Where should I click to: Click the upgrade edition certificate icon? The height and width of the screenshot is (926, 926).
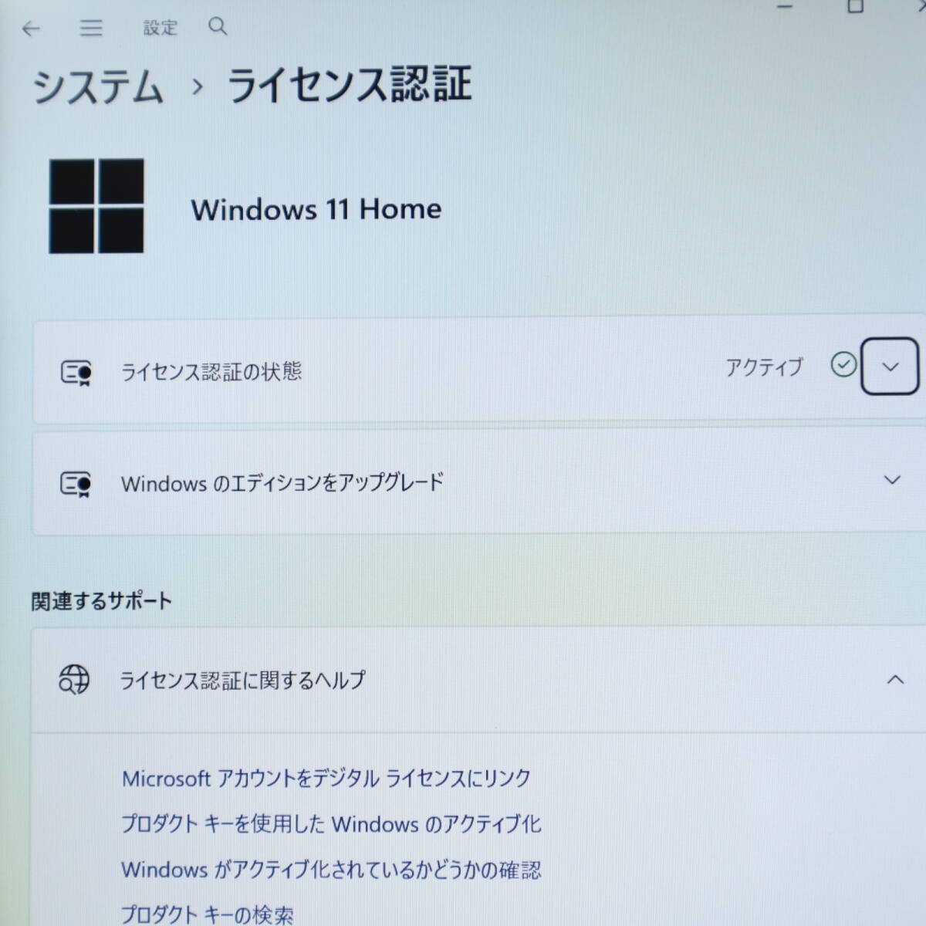tap(76, 485)
